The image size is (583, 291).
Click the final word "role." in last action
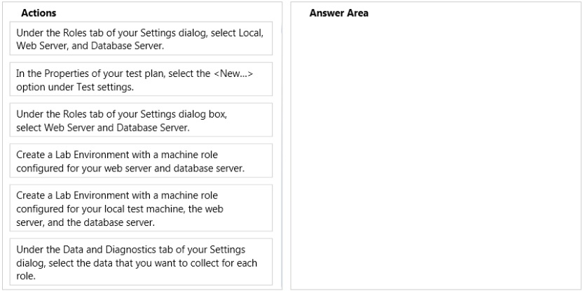coord(26,276)
